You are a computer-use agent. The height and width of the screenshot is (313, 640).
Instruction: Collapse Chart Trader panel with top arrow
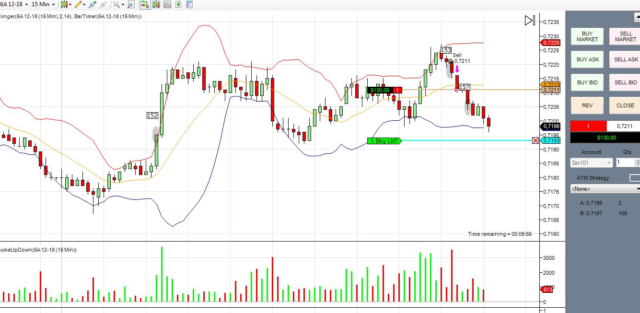click(x=637, y=18)
